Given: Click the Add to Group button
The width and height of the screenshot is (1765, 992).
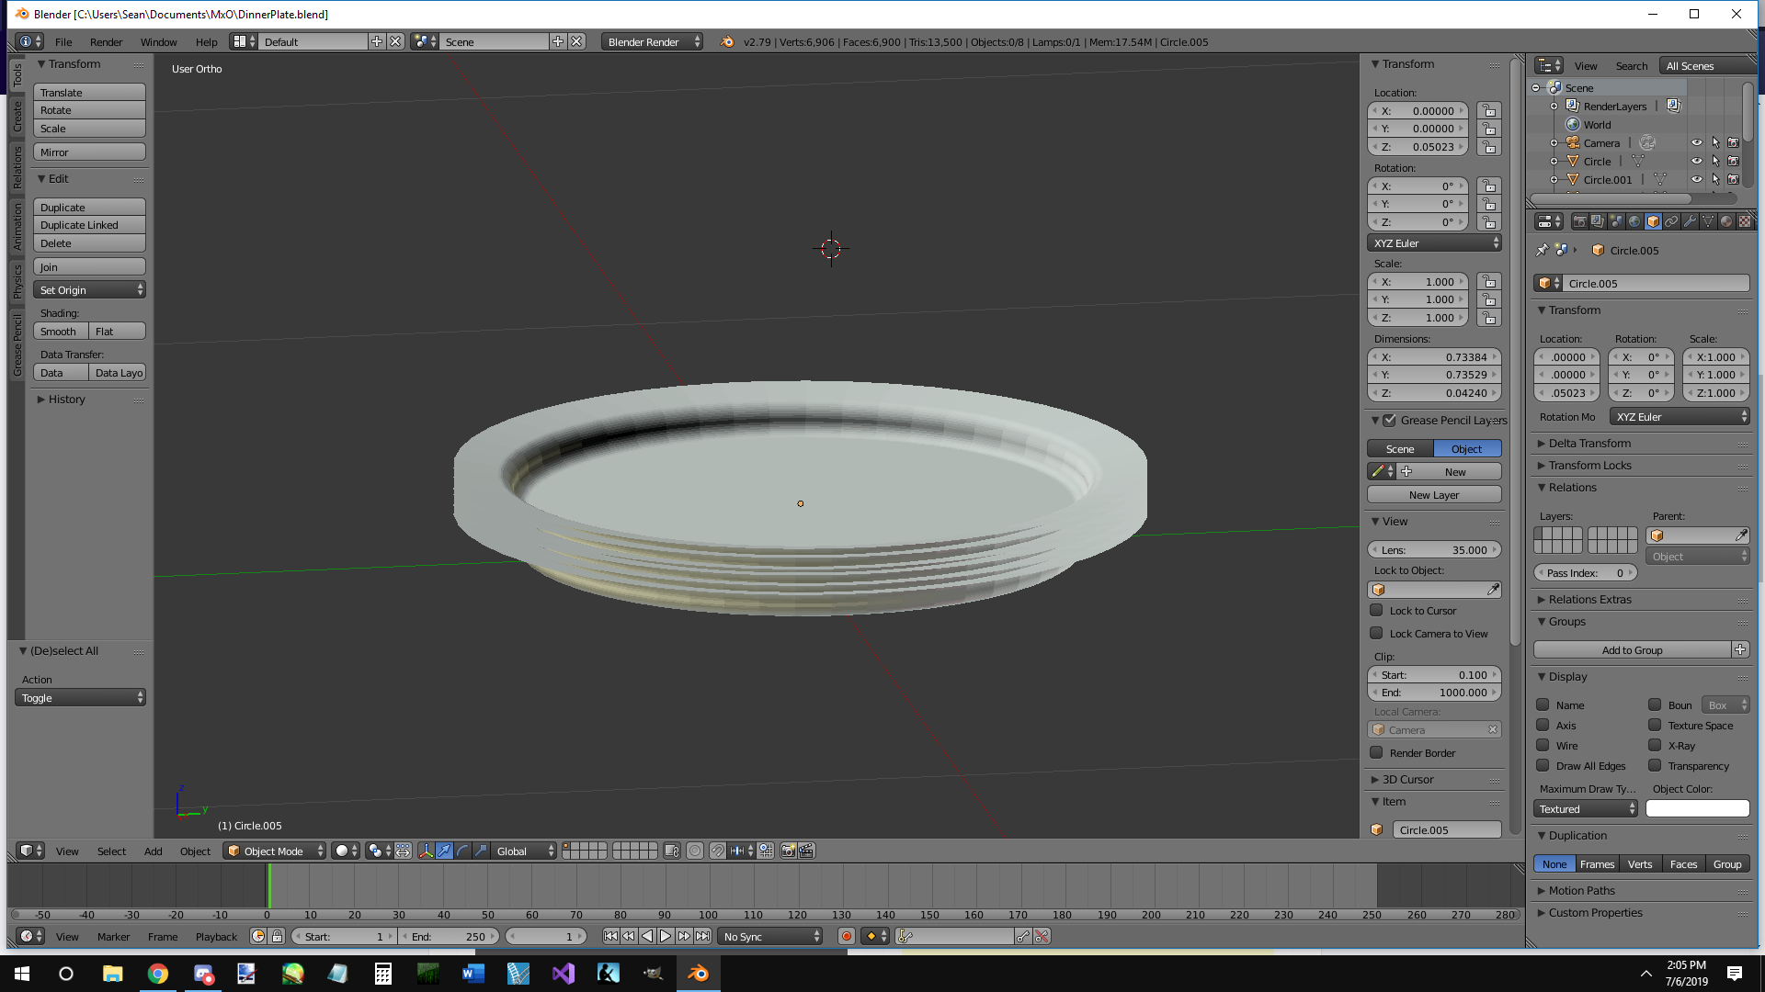Looking at the screenshot, I should point(1632,649).
